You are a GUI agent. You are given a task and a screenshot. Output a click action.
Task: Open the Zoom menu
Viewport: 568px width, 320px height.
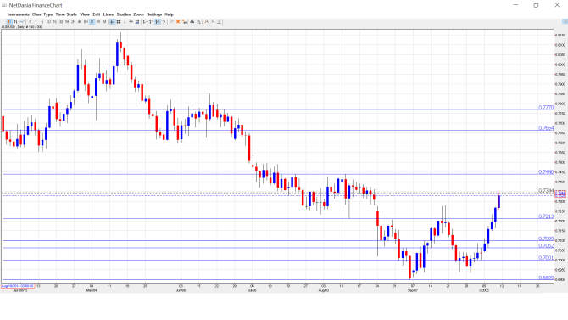pyautogui.click(x=138, y=14)
